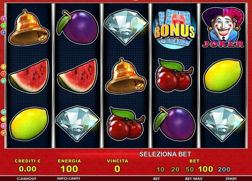Click the cherries in the fourth reel
Screen dimensions: 252x181
[x=175, y=75]
